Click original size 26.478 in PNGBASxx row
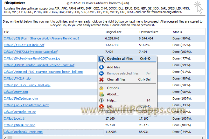The image size is (209, 139). pos(110,125)
